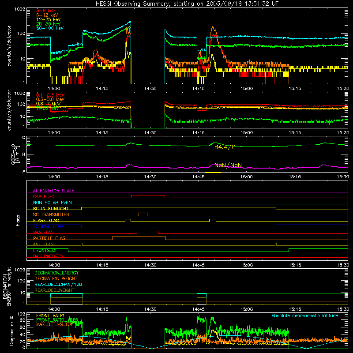Click the 14:30 tick label under Flags panel
The width and height of the screenshot is (353, 353).
pyautogui.click(x=150, y=265)
